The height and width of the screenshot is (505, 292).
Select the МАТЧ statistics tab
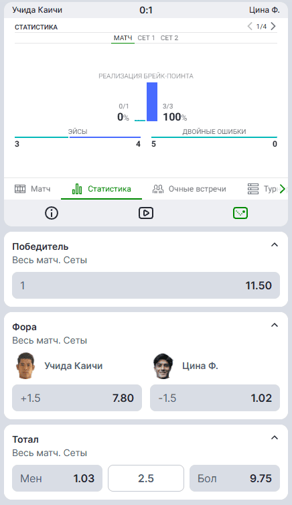123,38
